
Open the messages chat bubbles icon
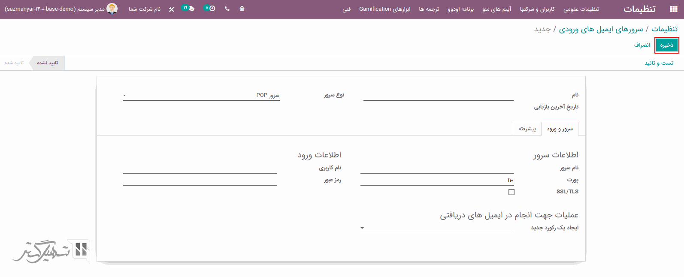191,9
